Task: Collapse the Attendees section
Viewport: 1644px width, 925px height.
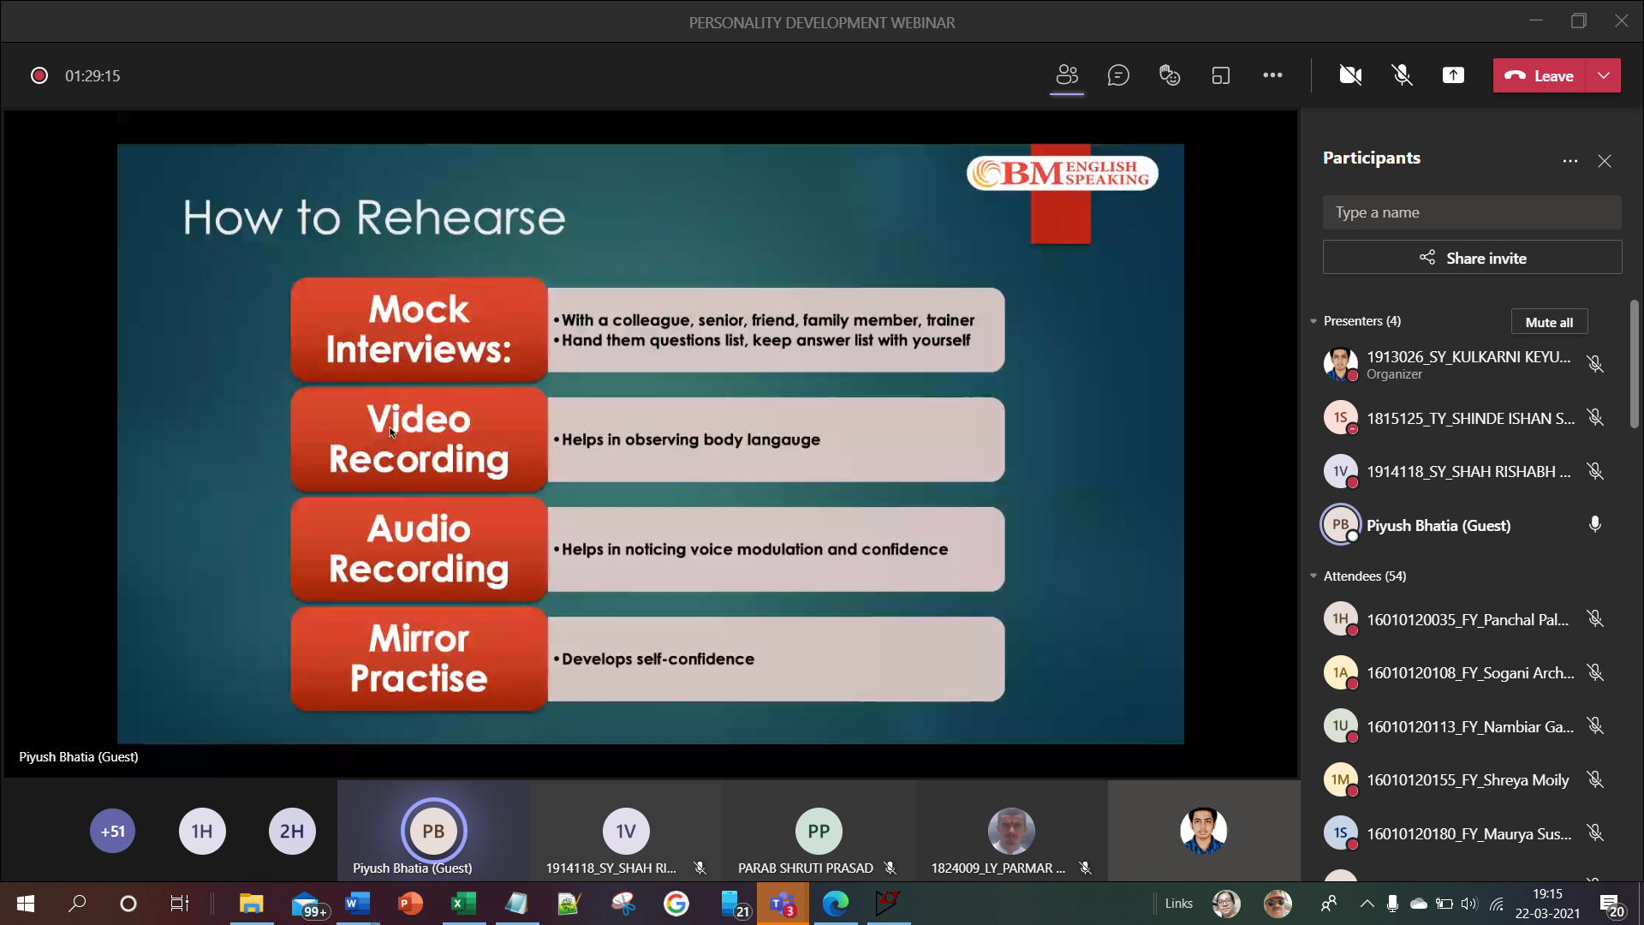Action: click(x=1313, y=576)
